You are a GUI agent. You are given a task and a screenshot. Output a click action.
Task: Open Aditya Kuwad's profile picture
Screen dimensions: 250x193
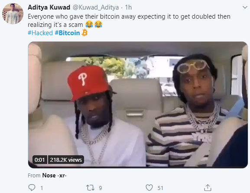[13, 13]
